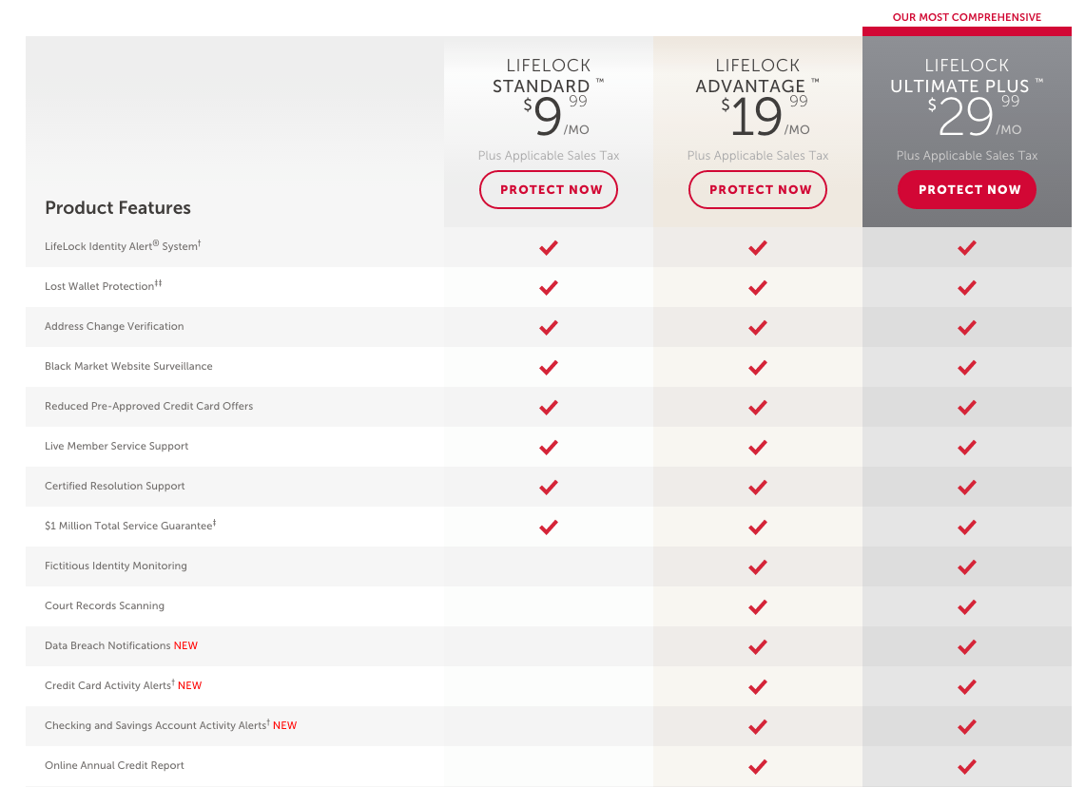This screenshot has height=787, width=1085.
Task: Select the LifeLock Advantage $19.99 price
Action: click(765, 116)
